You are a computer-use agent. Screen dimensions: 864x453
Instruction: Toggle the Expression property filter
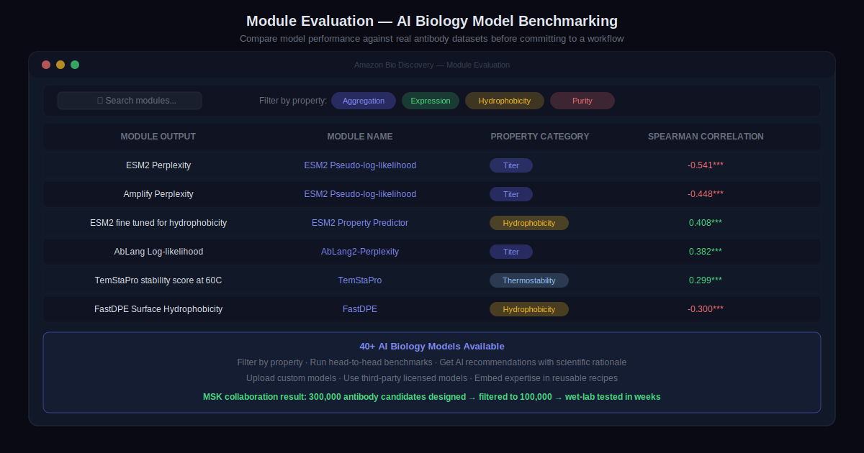coord(431,101)
